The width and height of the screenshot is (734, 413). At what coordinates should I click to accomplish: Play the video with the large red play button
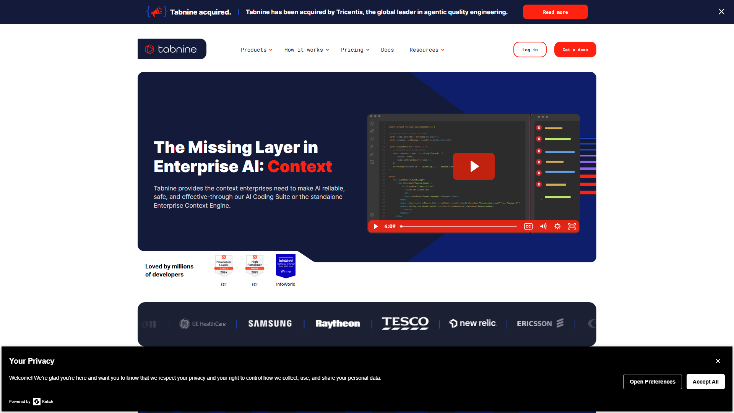click(x=474, y=166)
